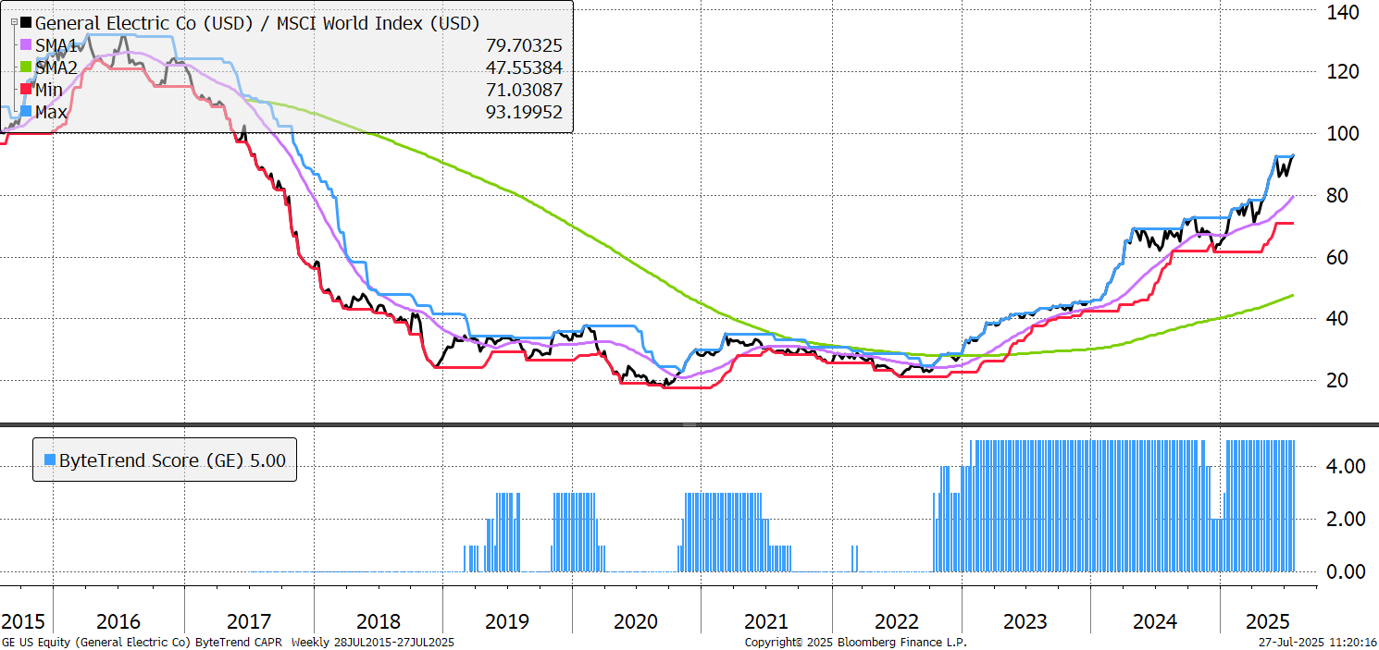
Task: Collapse the series legend tree box
Action: tap(13, 20)
